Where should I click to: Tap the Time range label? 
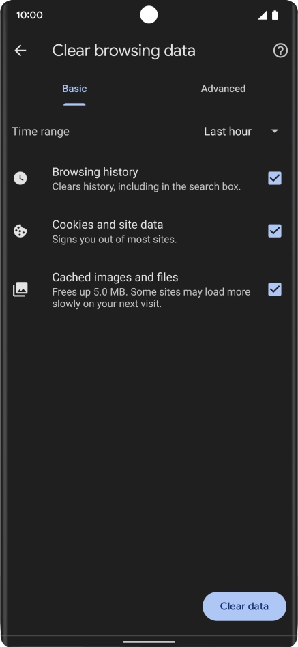[40, 132]
